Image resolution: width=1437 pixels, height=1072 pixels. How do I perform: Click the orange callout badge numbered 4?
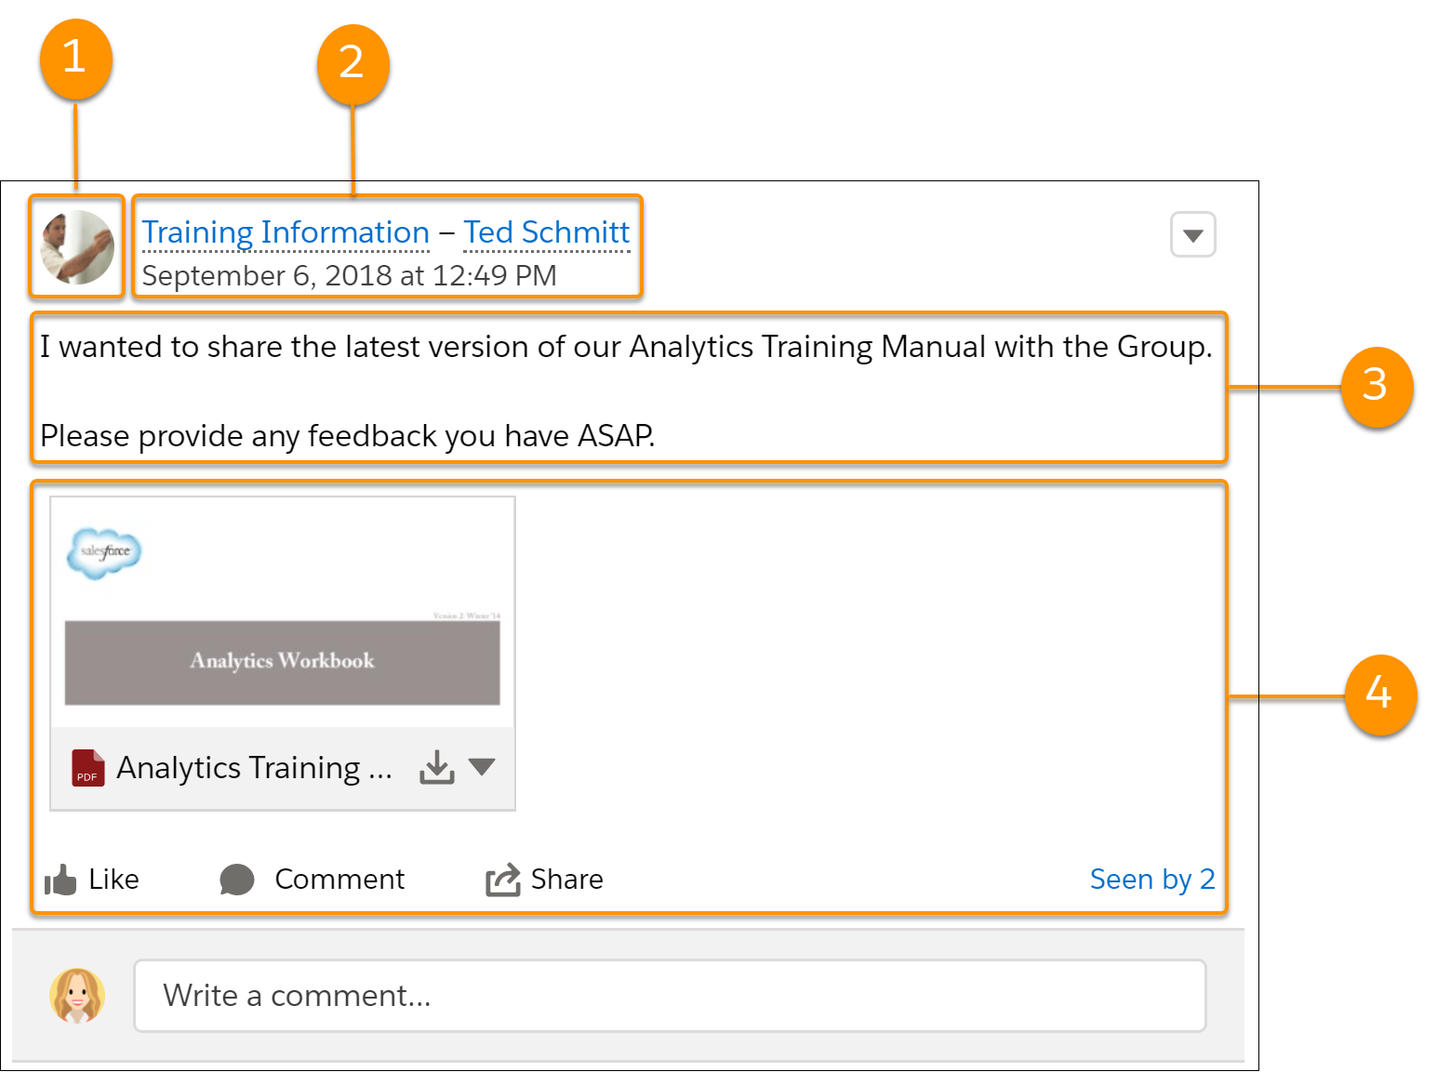[1378, 694]
